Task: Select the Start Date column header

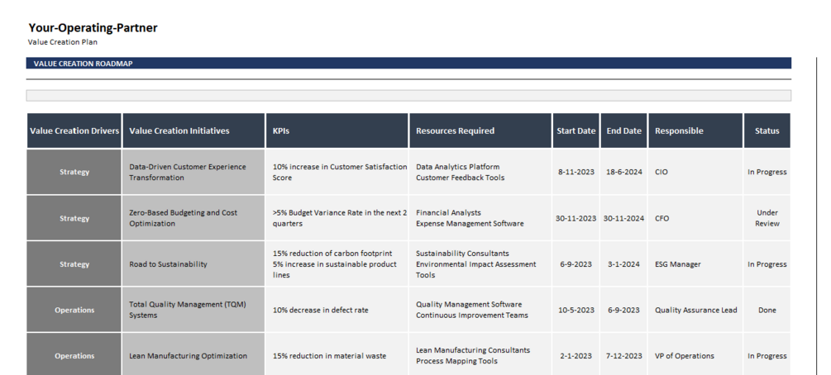Action: (576, 131)
